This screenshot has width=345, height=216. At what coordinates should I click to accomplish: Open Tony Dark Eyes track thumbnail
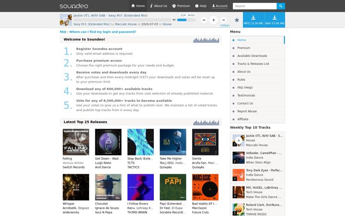[239, 175]
